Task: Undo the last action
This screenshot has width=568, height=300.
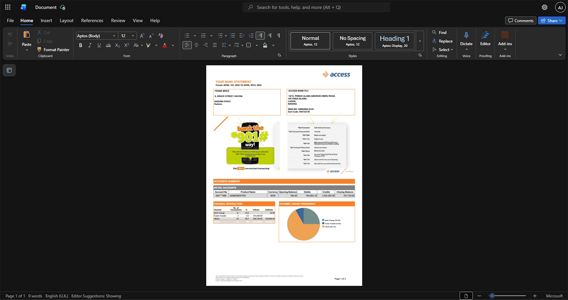Action: [x=10, y=35]
